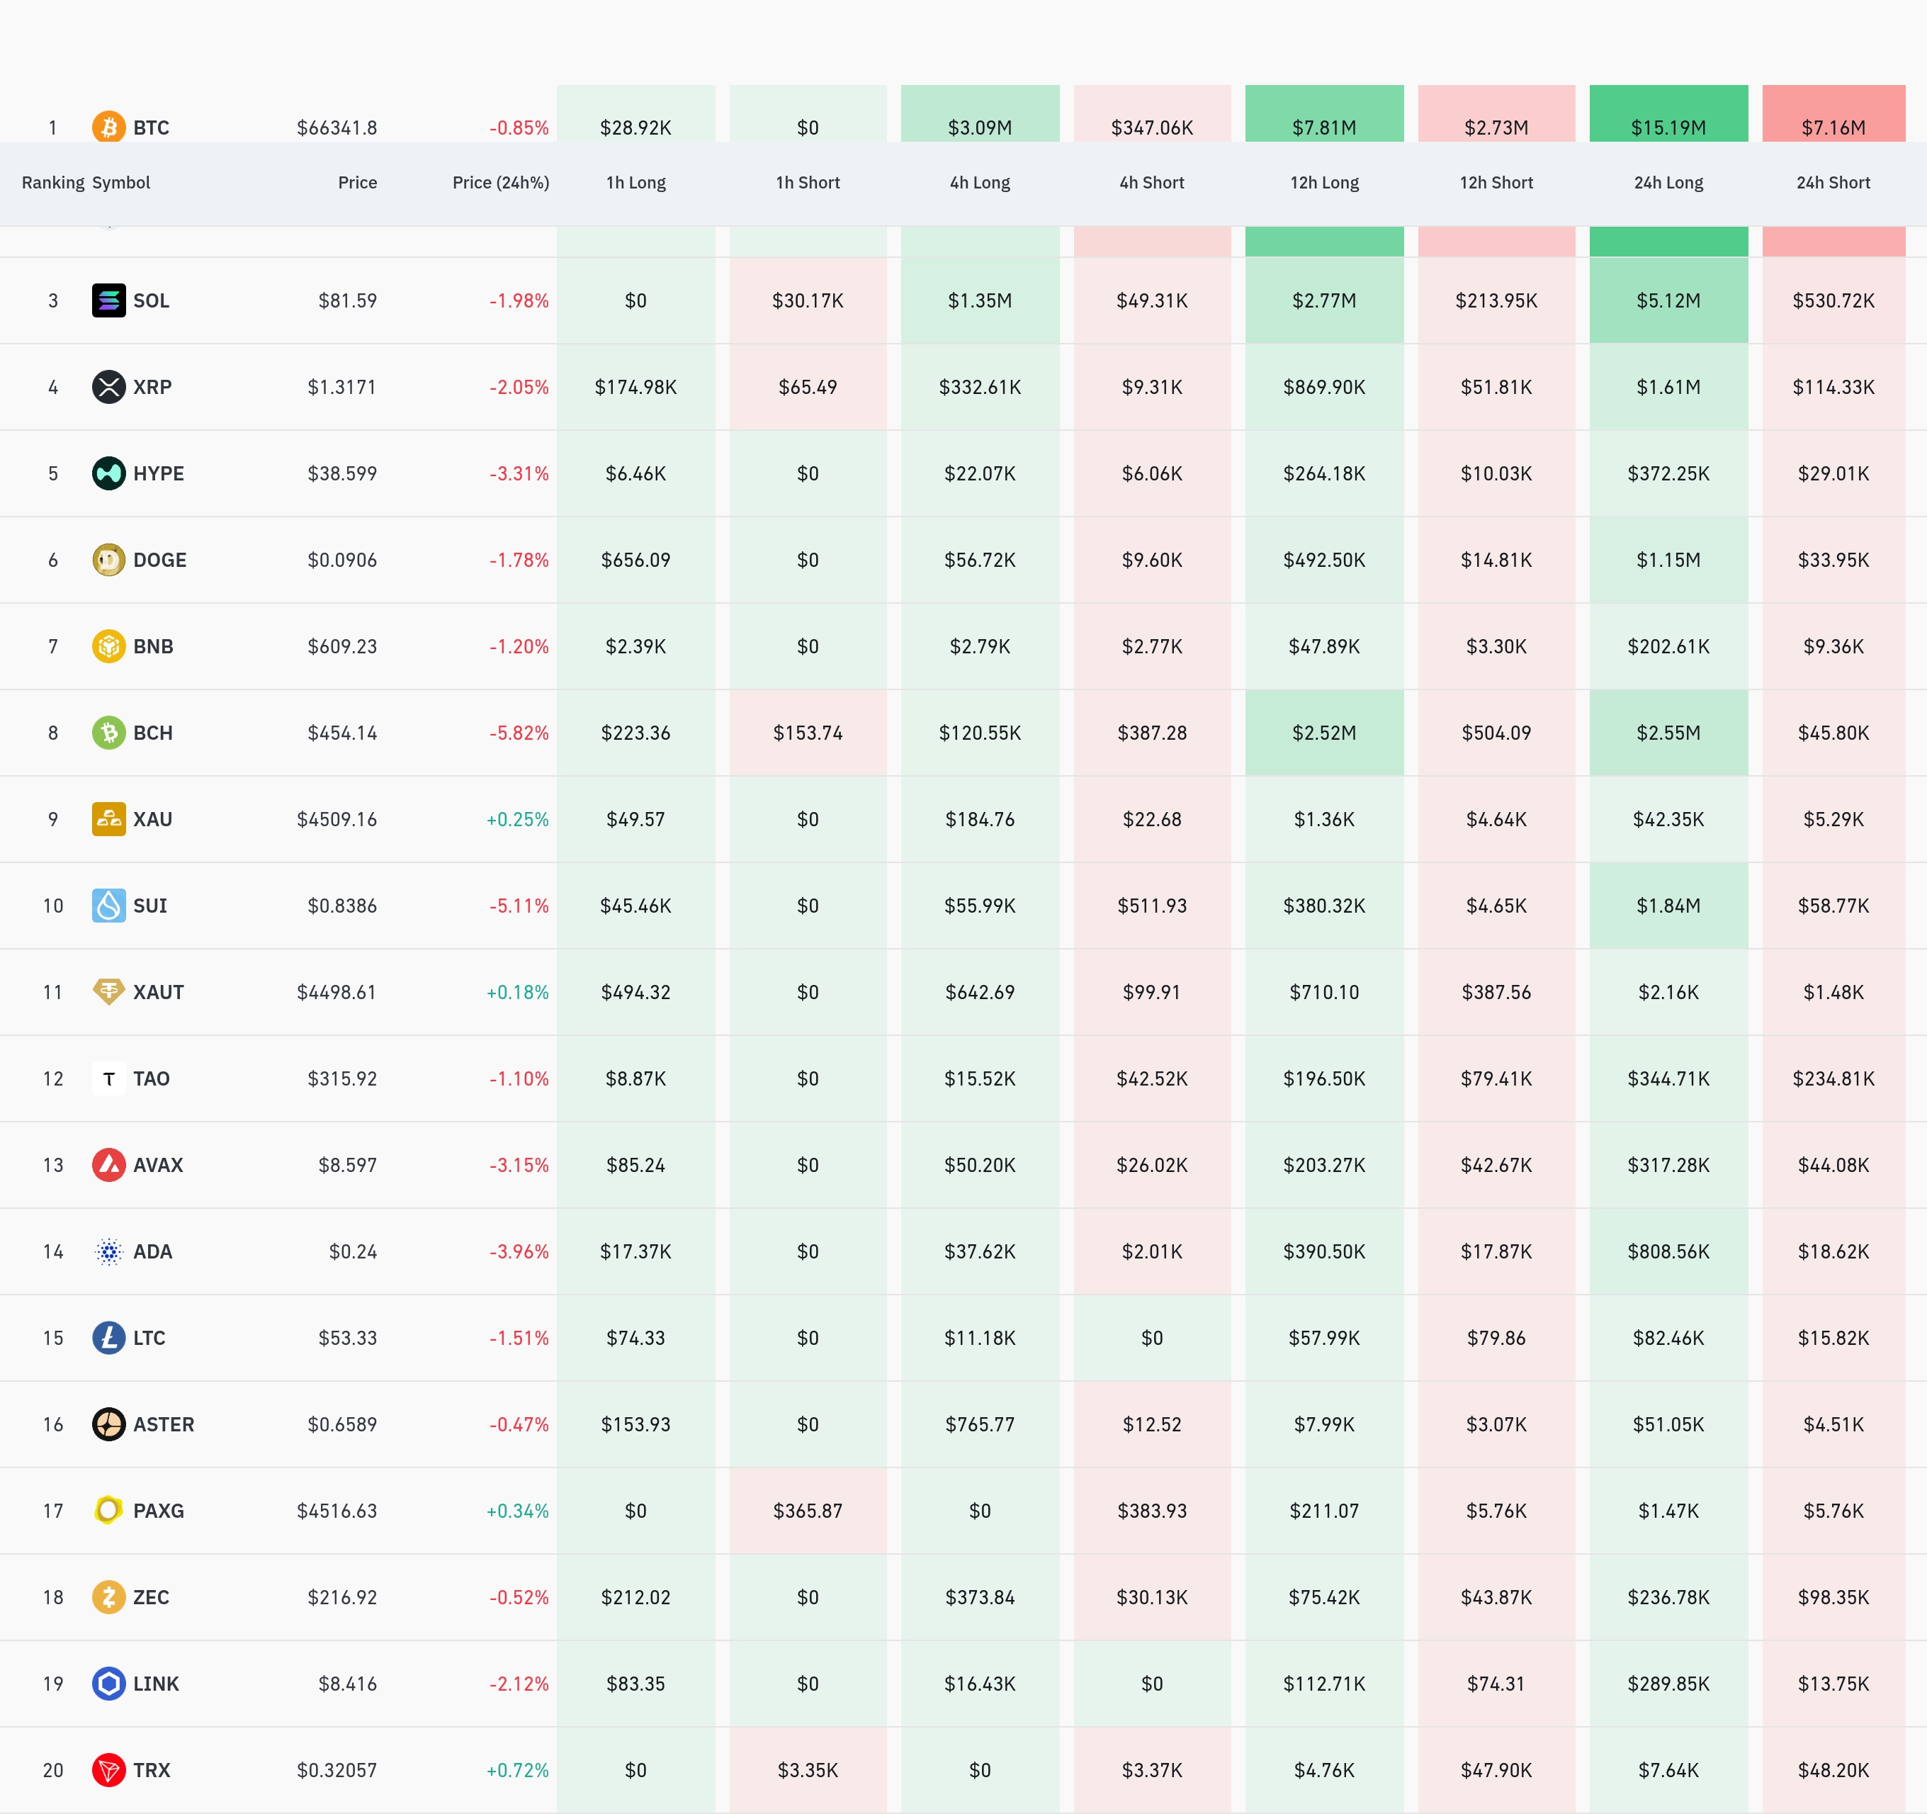
Task: Click SOL 24h Long cell $5.12M
Action: tap(1667, 300)
